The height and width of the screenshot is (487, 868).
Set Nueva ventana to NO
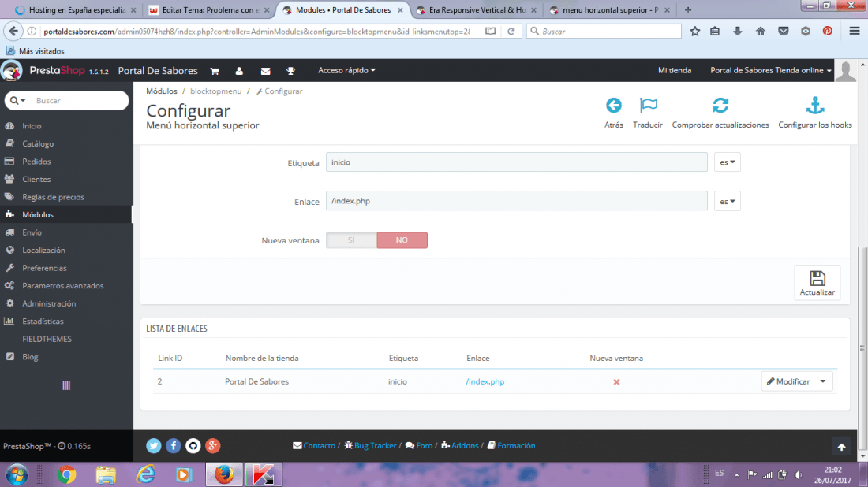[x=402, y=240]
